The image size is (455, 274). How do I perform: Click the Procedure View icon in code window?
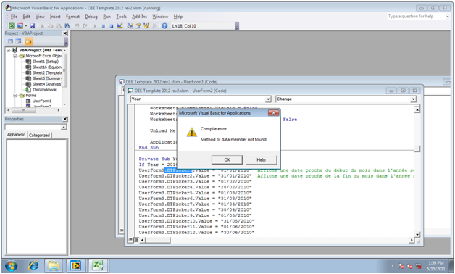[130, 240]
